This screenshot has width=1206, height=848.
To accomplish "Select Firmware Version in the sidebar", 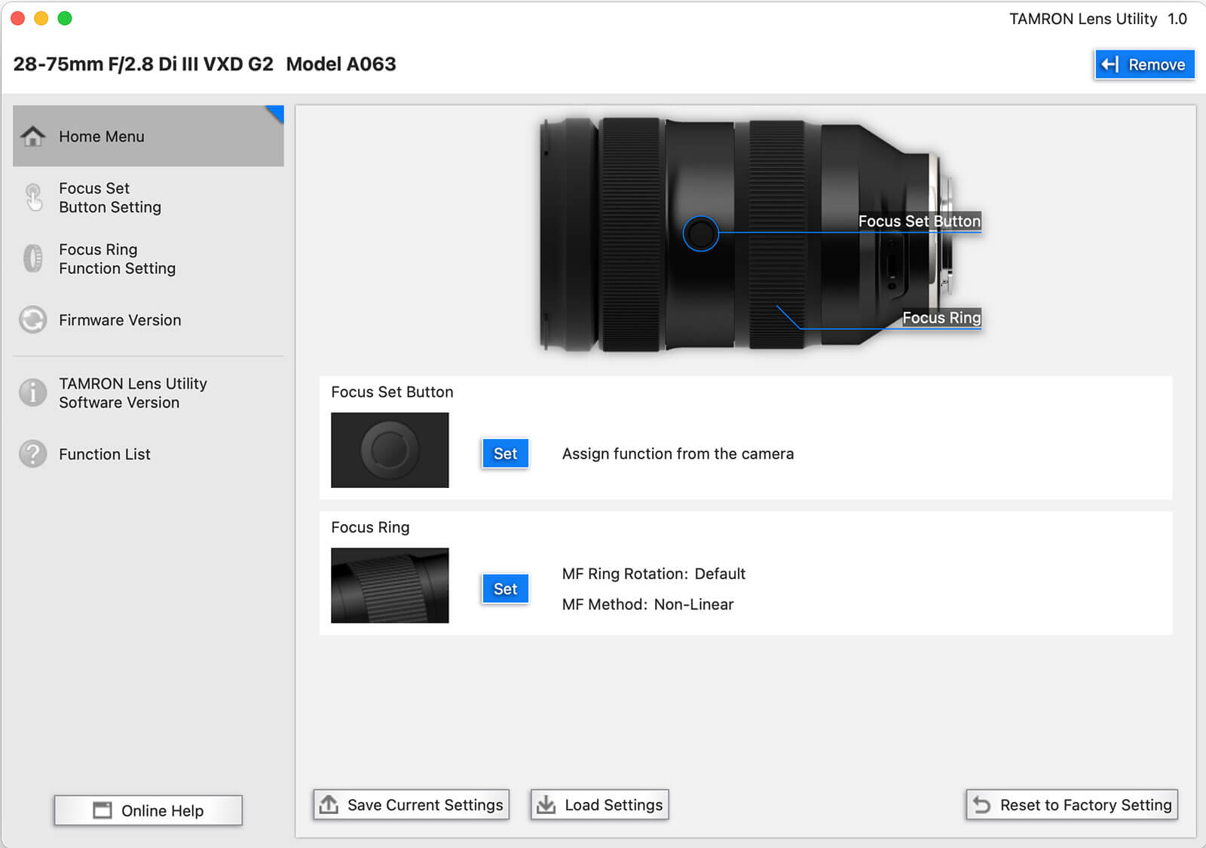I will [x=120, y=320].
